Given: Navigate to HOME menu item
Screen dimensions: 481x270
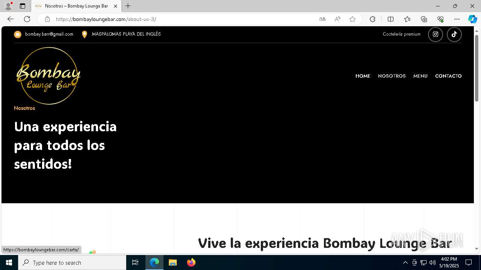Looking at the screenshot, I should point(363,76).
